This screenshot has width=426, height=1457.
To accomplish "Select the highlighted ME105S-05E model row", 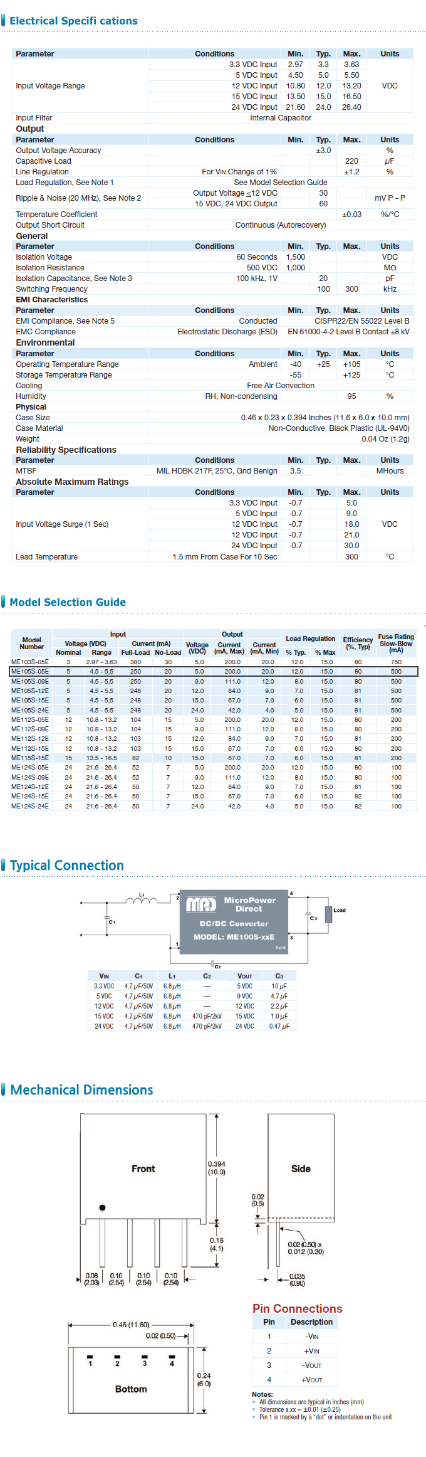I will point(213,671).
